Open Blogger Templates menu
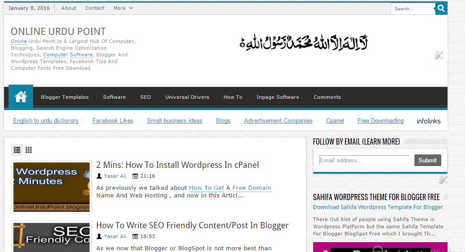The height and width of the screenshot is (252, 465). [65, 97]
